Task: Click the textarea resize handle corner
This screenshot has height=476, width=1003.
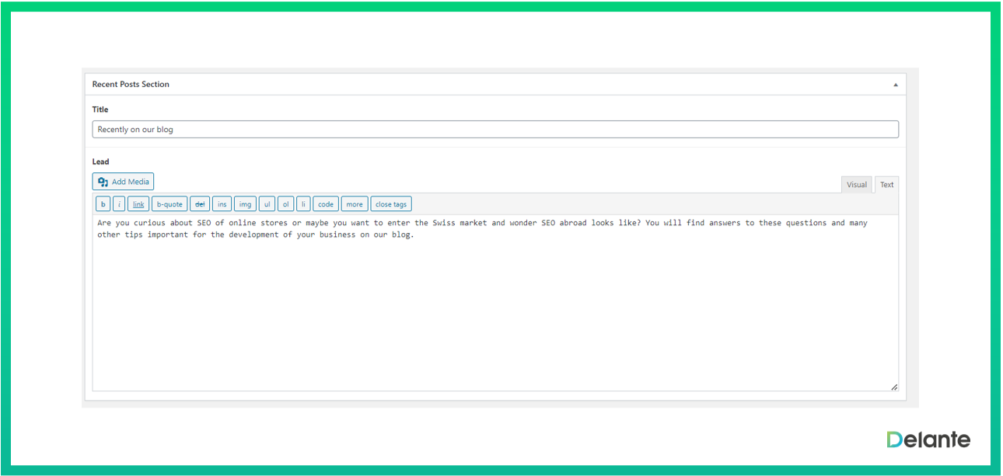Action: [x=894, y=387]
